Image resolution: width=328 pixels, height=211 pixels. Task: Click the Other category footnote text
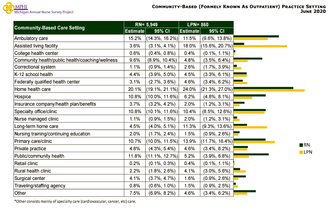pos(75,201)
